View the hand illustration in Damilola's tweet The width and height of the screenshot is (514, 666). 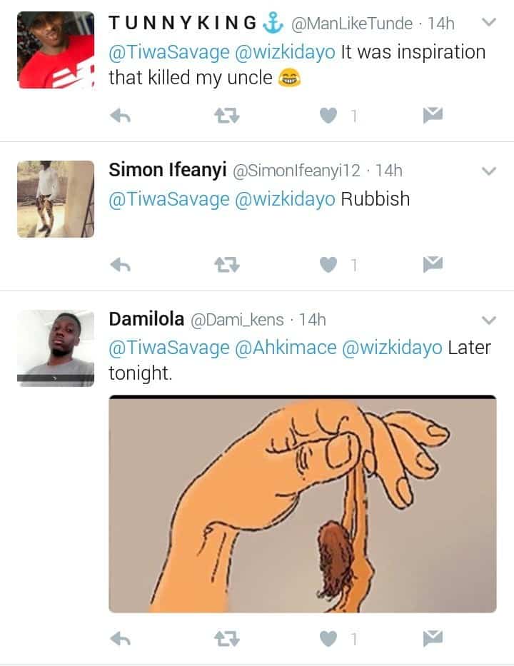[303, 504]
